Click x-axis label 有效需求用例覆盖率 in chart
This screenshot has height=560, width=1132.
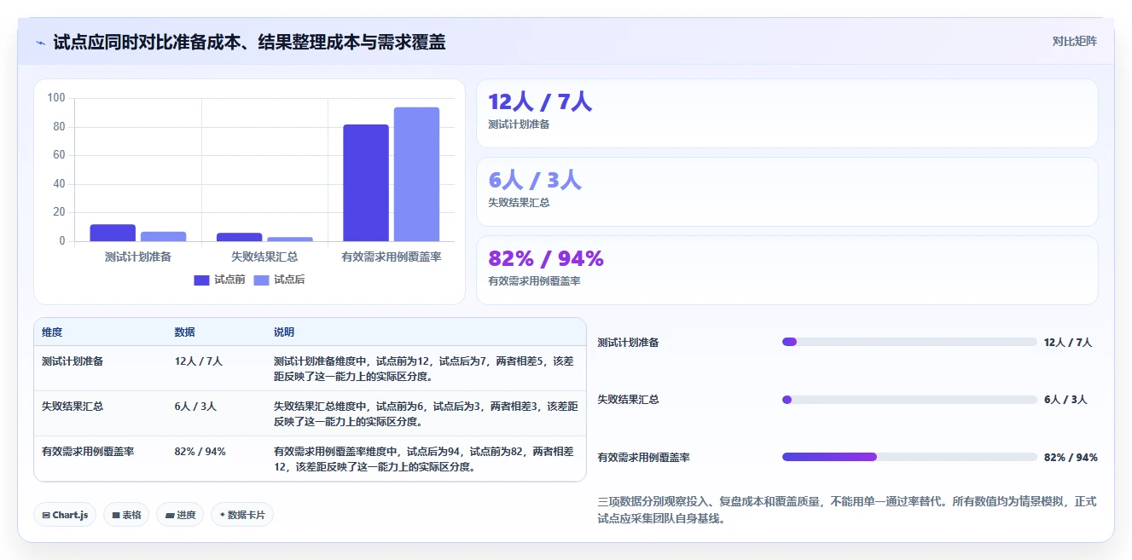391,256
